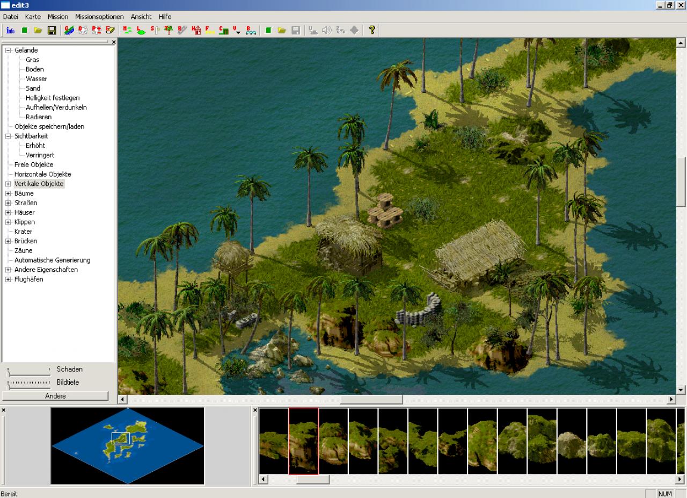Close the minimap panel with its x button
687x498 pixels.
pos(3,410)
